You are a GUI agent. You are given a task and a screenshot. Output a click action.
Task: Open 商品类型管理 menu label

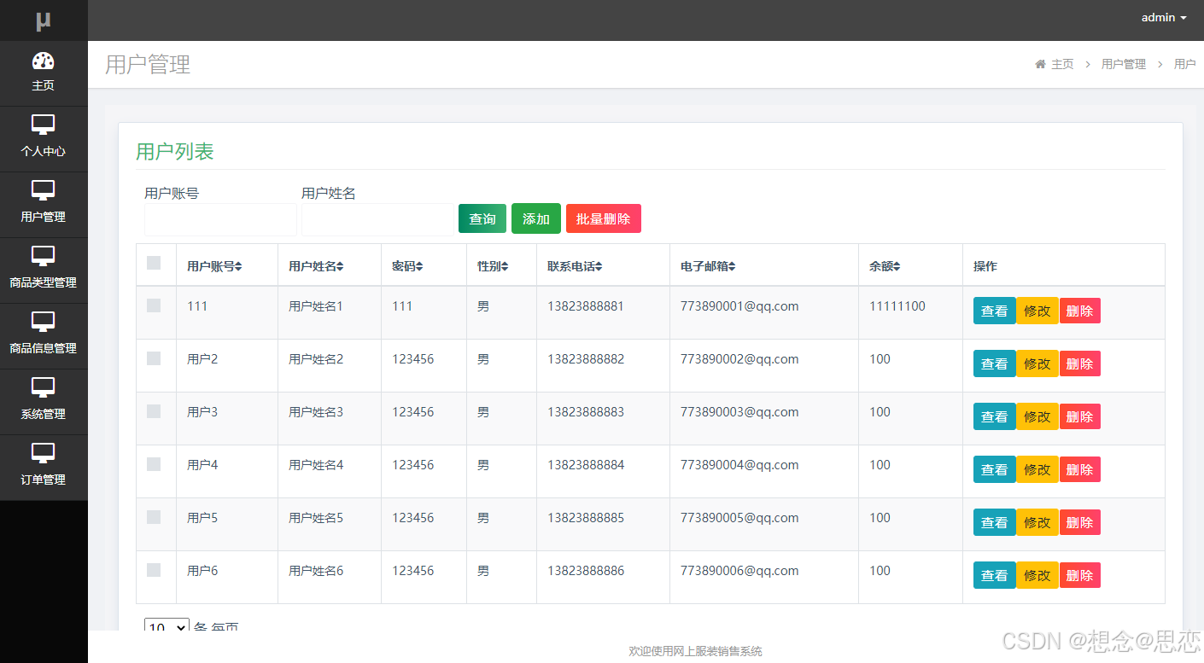click(x=44, y=282)
